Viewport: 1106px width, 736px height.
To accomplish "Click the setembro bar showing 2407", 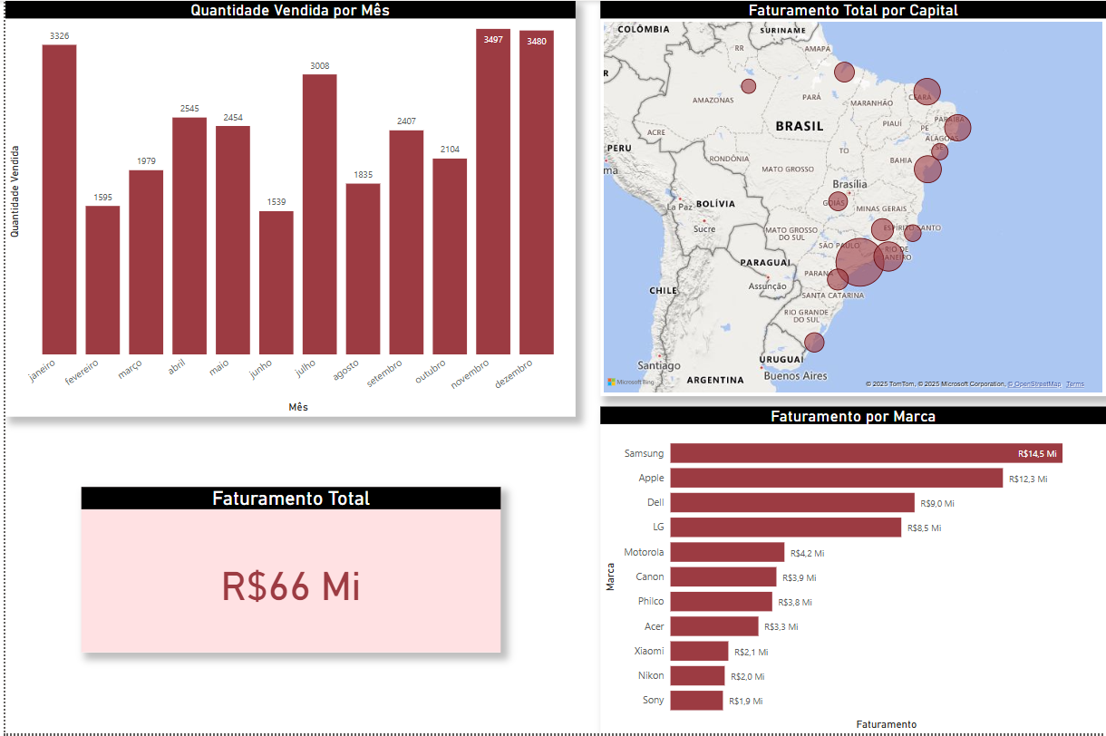I will click(x=407, y=242).
